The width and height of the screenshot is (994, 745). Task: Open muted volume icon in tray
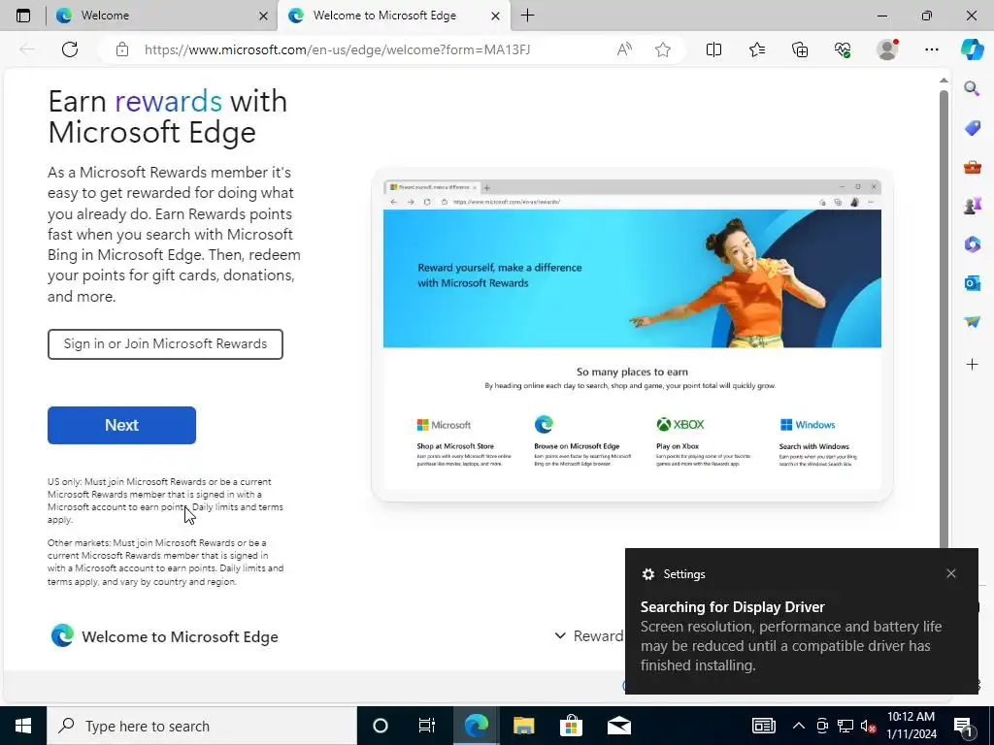coord(868,726)
